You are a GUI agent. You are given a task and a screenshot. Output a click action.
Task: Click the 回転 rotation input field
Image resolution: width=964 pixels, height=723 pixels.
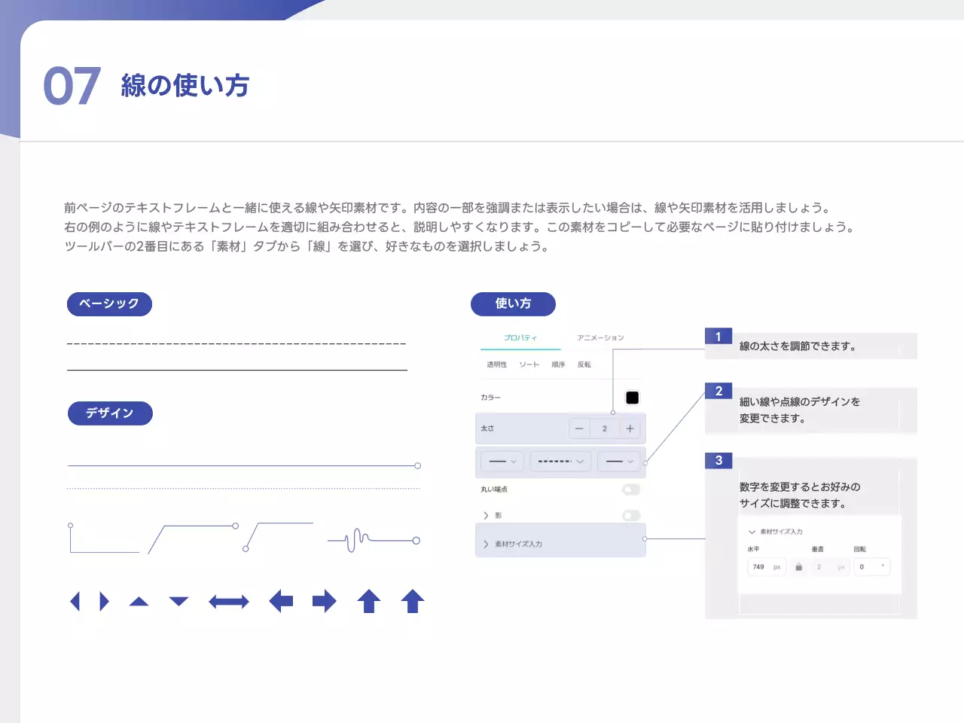click(872, 567)
